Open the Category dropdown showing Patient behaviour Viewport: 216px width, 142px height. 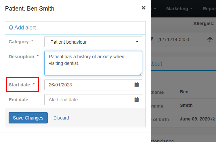[93, 42]
